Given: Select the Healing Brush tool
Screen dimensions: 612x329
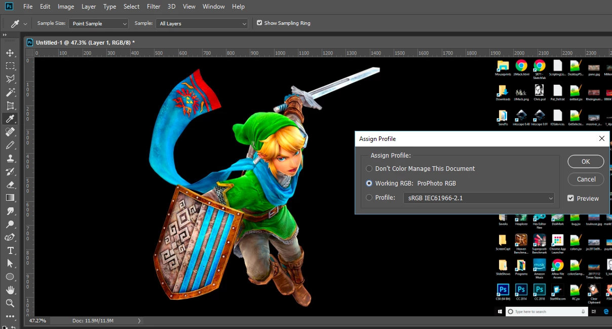Looking at the screenshot, I should (x=10, y=132).
